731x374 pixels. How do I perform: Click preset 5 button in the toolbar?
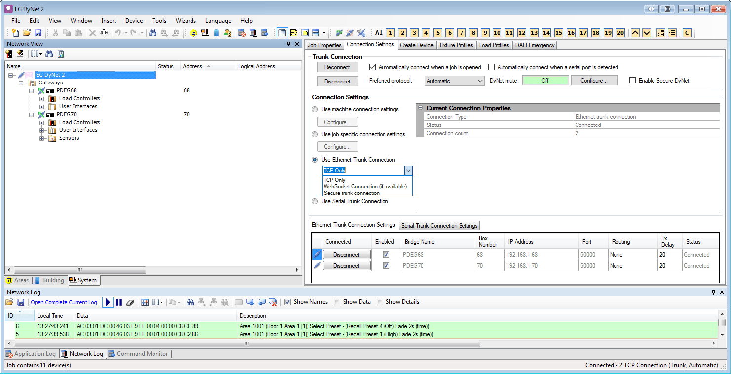438,33
